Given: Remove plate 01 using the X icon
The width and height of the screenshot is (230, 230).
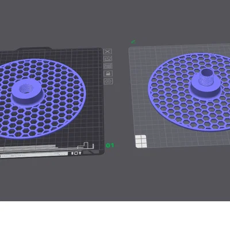Looking at the screenshot, I should [x=108, y=52].
